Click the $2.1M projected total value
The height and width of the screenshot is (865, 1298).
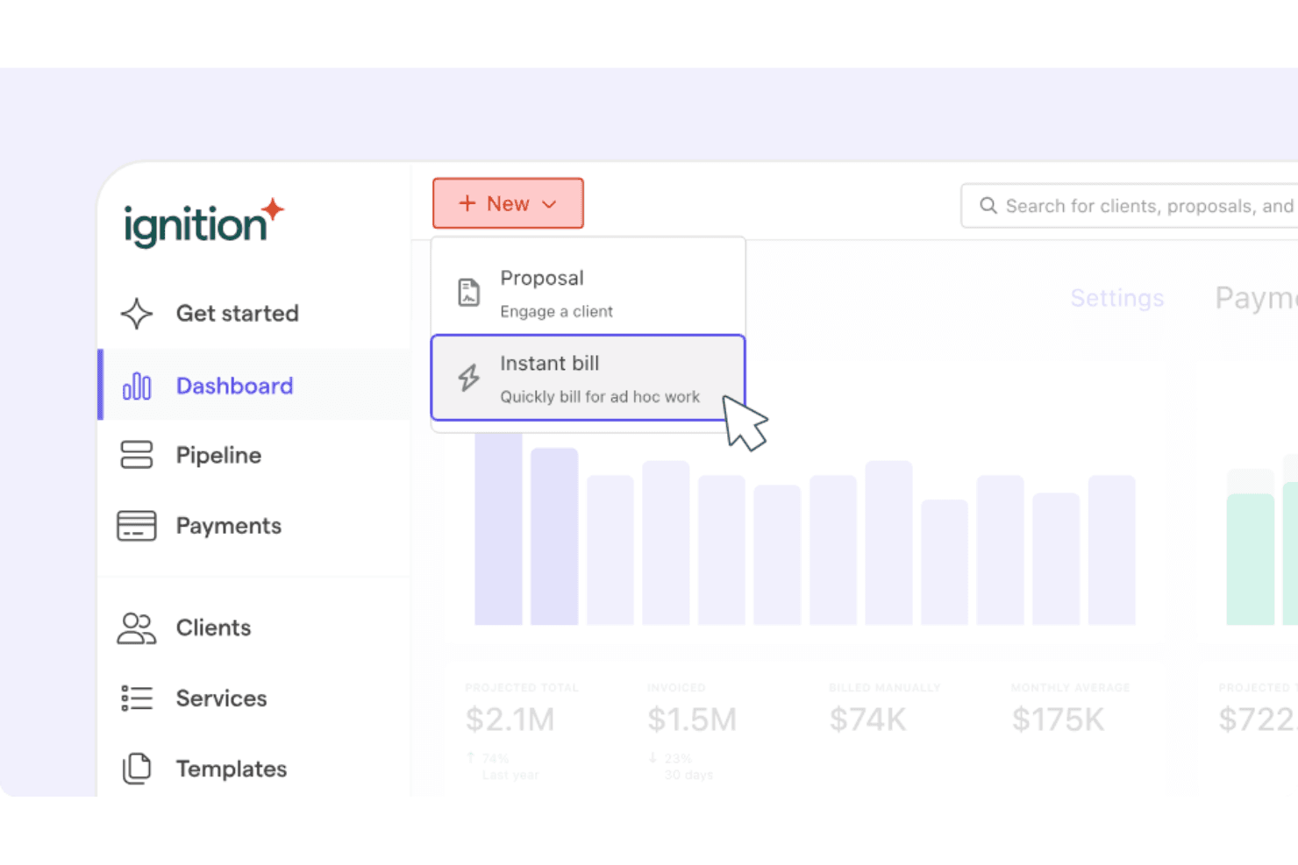coord(510,720)
